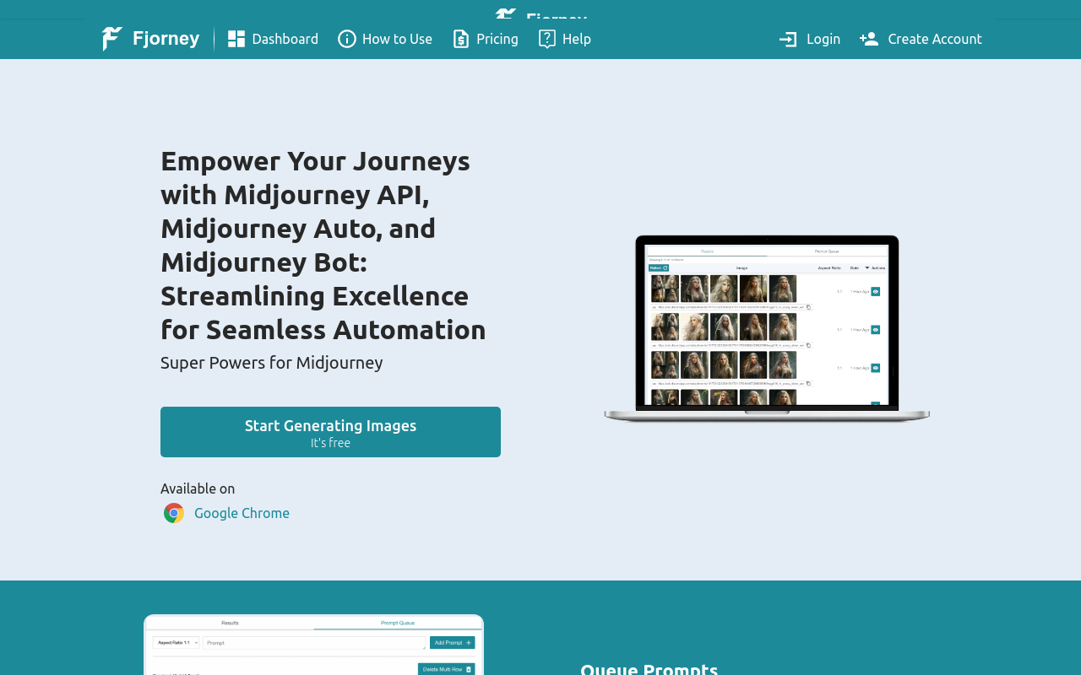Click the Pricing dollar document icon
1081x675 pixels.
pyautogui.click(x=461, y=39)
